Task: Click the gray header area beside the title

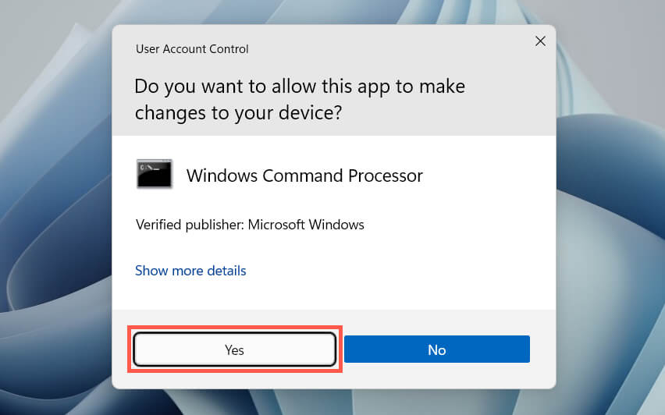Action: [x=390, y=49]
